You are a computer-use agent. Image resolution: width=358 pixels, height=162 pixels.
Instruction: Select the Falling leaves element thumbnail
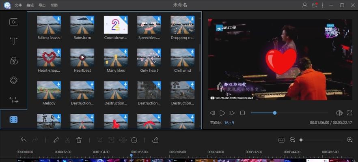tap(49, 25)
